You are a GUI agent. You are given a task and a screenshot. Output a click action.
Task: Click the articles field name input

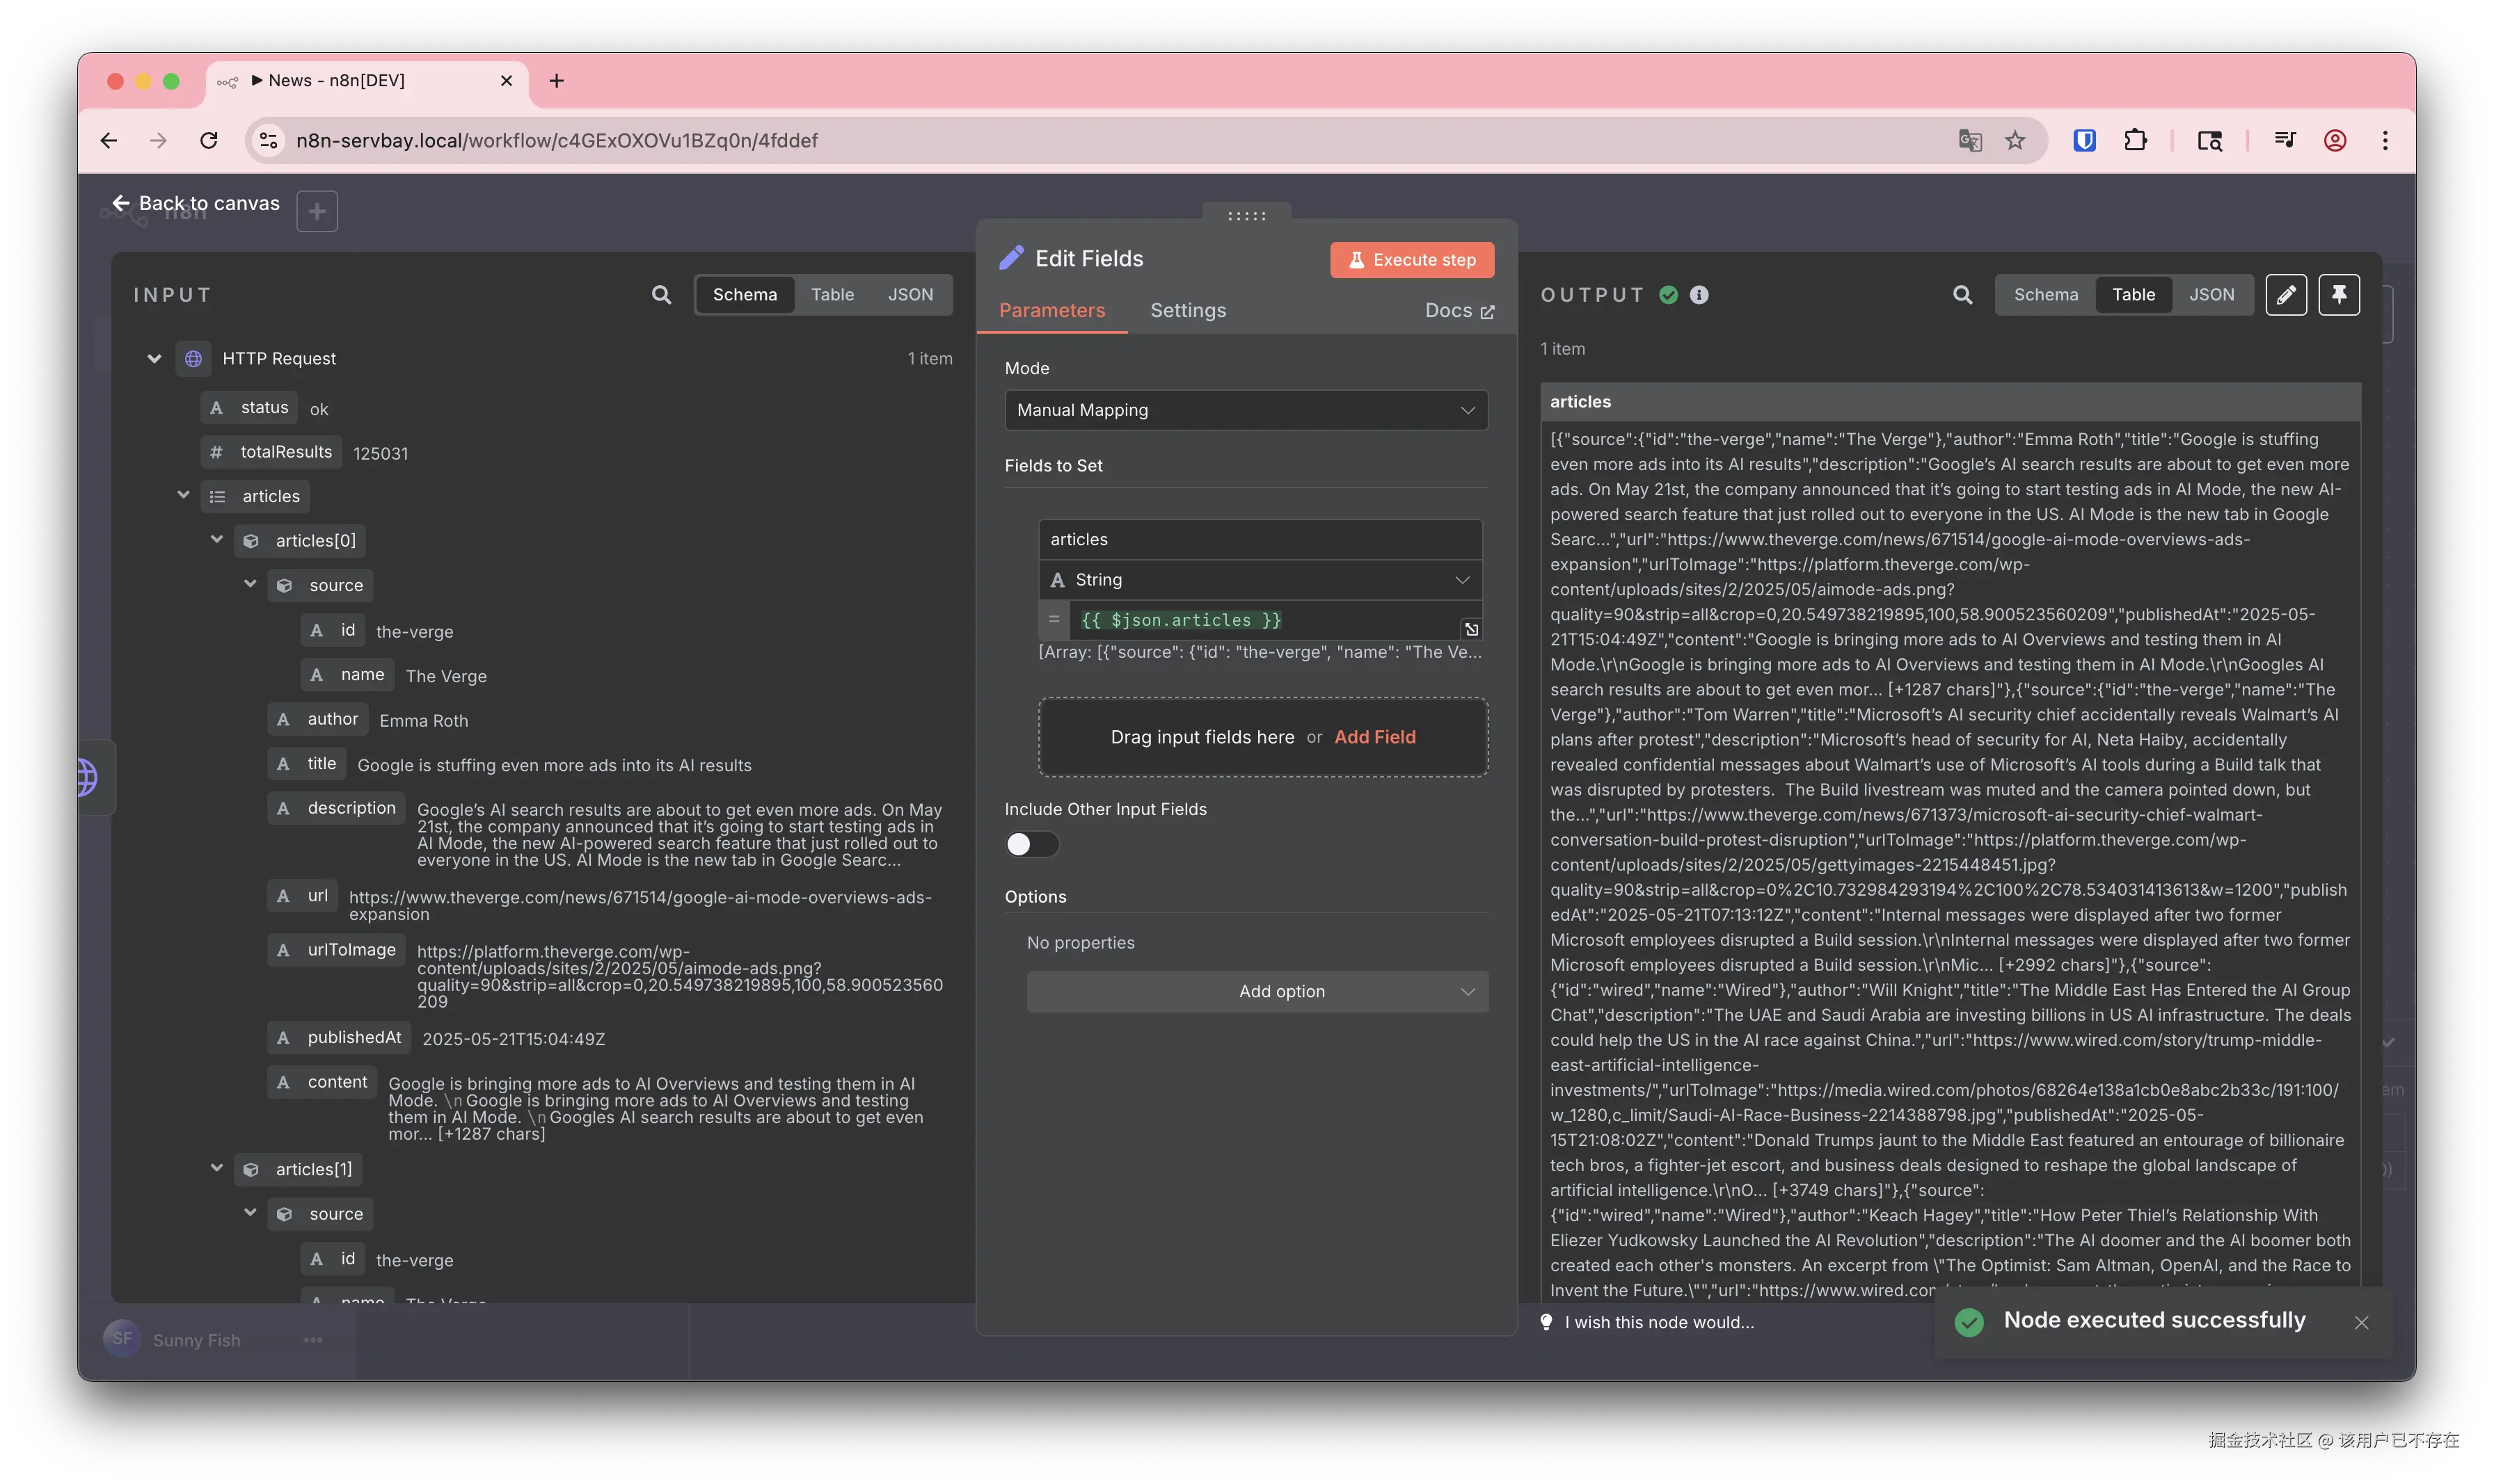pyautogui.click(x=1260, y=539)
